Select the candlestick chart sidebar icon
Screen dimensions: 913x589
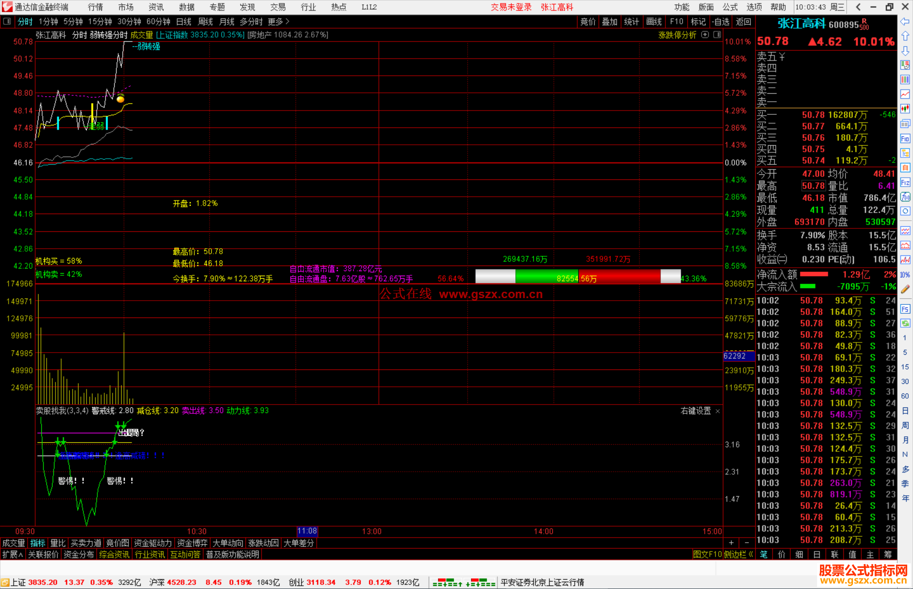click(905, 109)
